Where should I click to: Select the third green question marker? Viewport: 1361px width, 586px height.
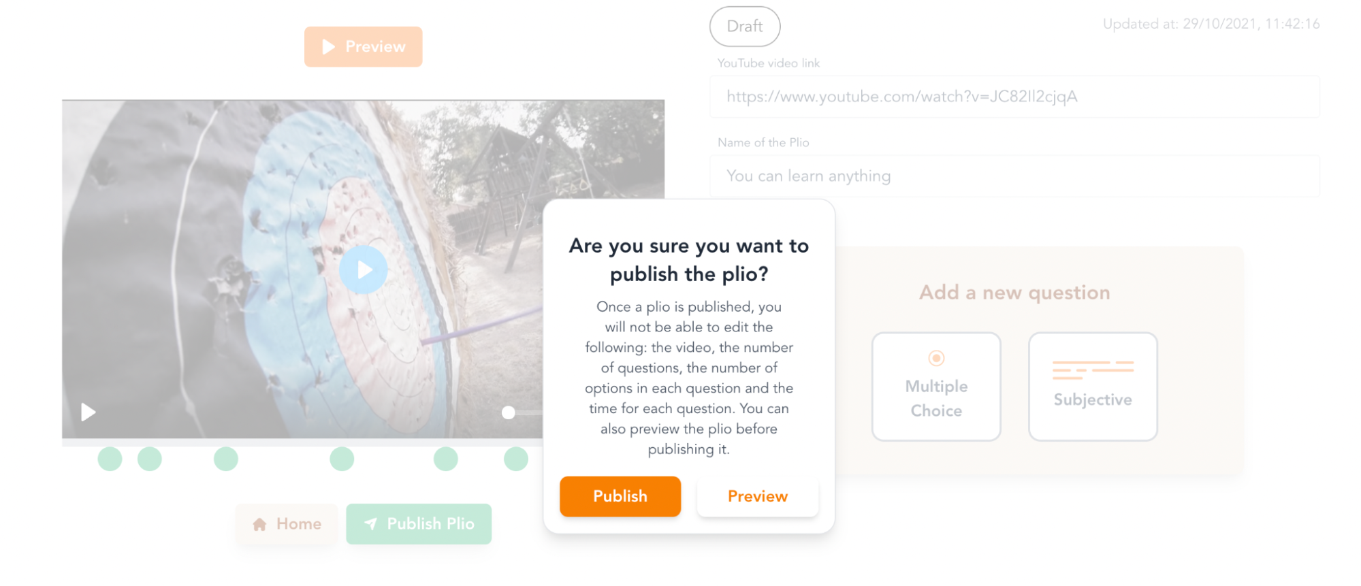pos(226,459)
